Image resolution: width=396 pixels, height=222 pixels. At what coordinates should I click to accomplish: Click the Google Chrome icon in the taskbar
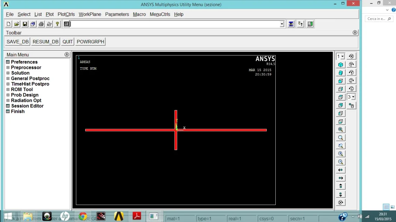[x=83, y=216]
